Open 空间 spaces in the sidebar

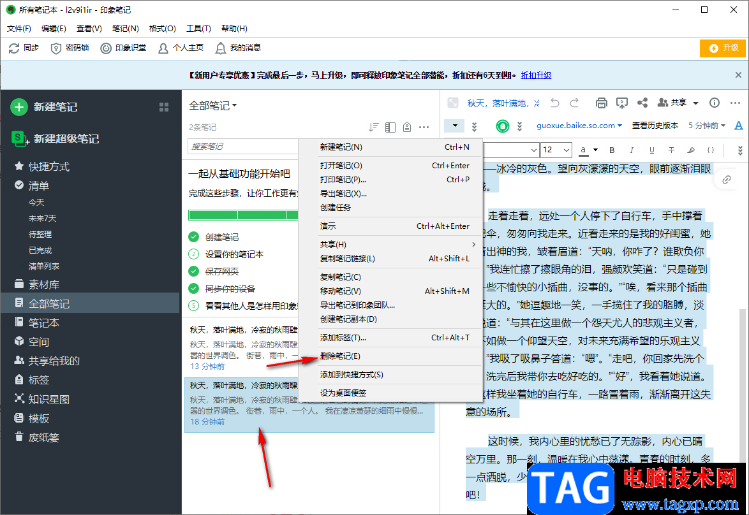click(31, 342)
